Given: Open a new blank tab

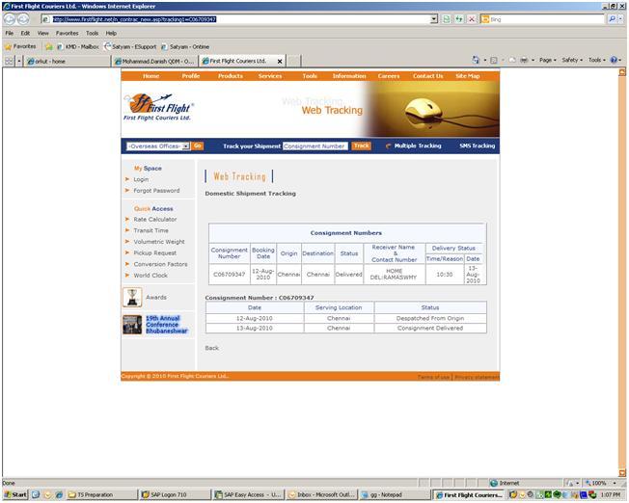Looking at the screenshot, I should [294, 61].
